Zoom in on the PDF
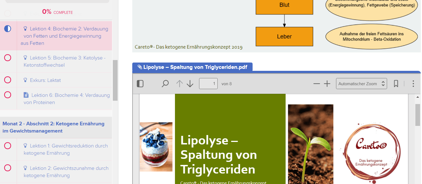The image size is (422, 184). pos(327,84)
